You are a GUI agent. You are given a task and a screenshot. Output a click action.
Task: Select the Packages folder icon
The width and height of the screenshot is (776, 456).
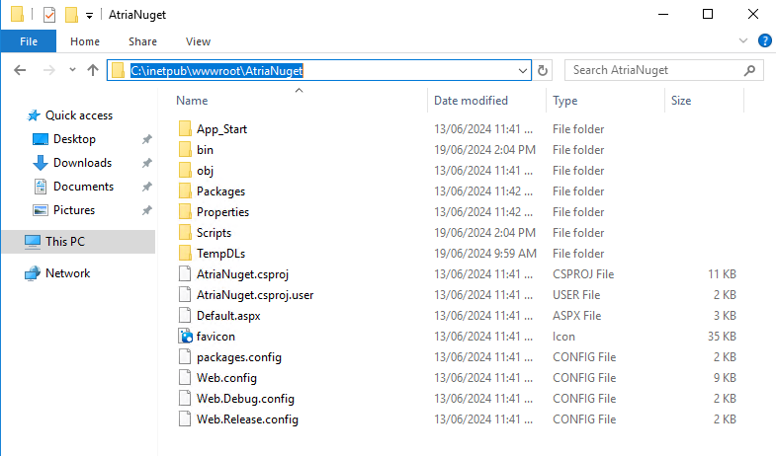tap(185, 190)
